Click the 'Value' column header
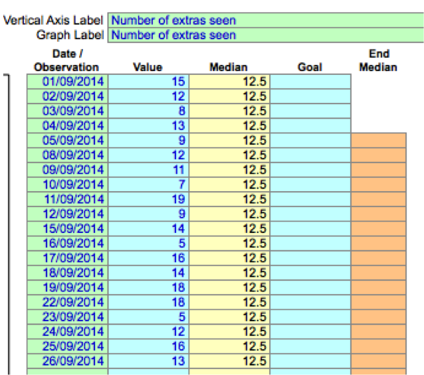 pyautogui.click(x=148, y=67)
